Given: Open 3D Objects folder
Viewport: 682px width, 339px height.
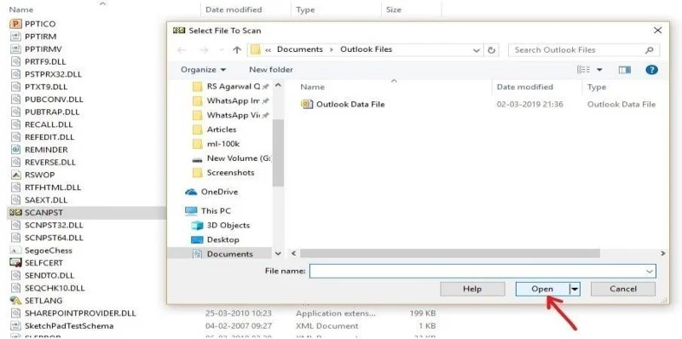Looking at the screenshot, I should 221,225.
